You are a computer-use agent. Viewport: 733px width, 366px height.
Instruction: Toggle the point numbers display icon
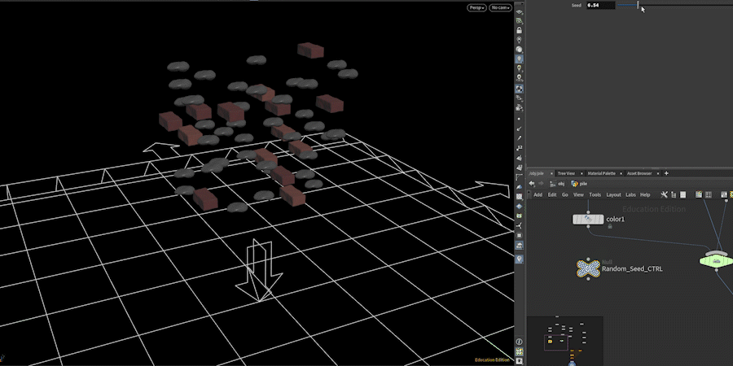pos(520,148)
